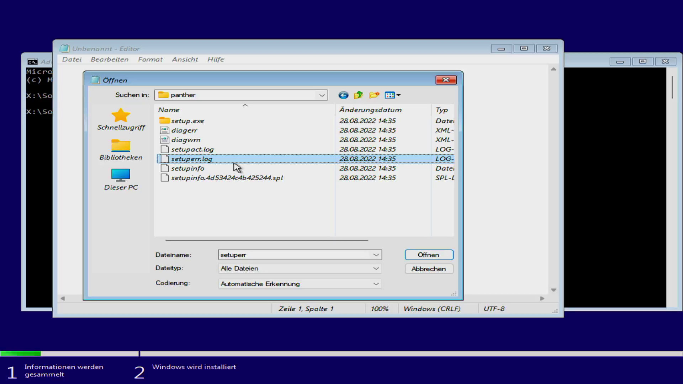The image size is (683, 384).
Task: Click the back arrow icon in Öffnen dialog
Action: point(343,95)
